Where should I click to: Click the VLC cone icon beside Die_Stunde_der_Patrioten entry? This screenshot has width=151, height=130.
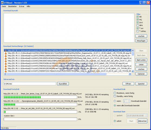pyautogui.click(x=6, y=69)
